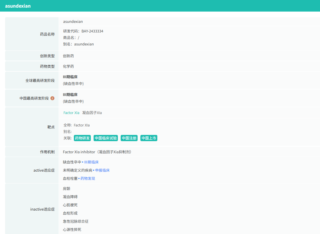Click 心源性猝死 in inactive list
320x234 pixels.
coord(72,229)
